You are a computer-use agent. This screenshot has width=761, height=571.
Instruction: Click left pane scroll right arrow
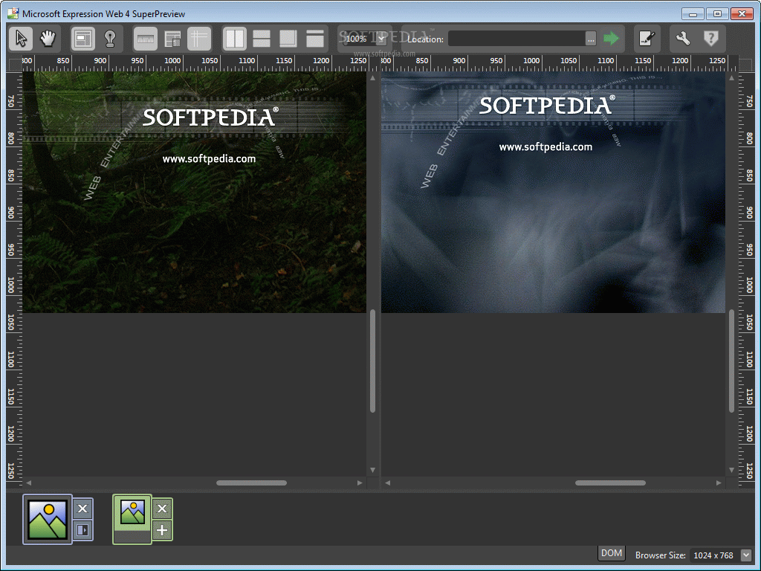(360, 483)
